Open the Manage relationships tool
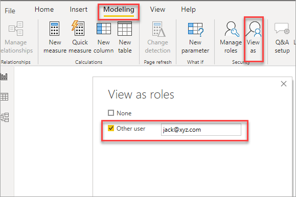Viewport: 296px width, 197px height. click(x=16, y=37)
